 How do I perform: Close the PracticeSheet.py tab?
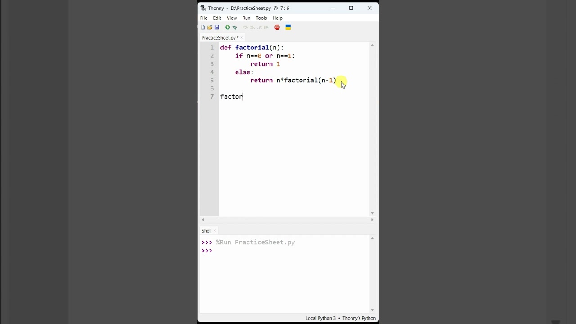(242, 38)
